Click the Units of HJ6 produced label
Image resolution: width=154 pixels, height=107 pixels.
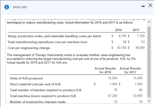pyautogui.click(x=26, y=78)
